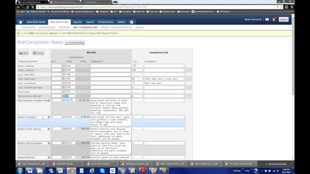Go to the PCR Form tab
Viewport: 310px width, 174px height.
(x=64, y=27)
